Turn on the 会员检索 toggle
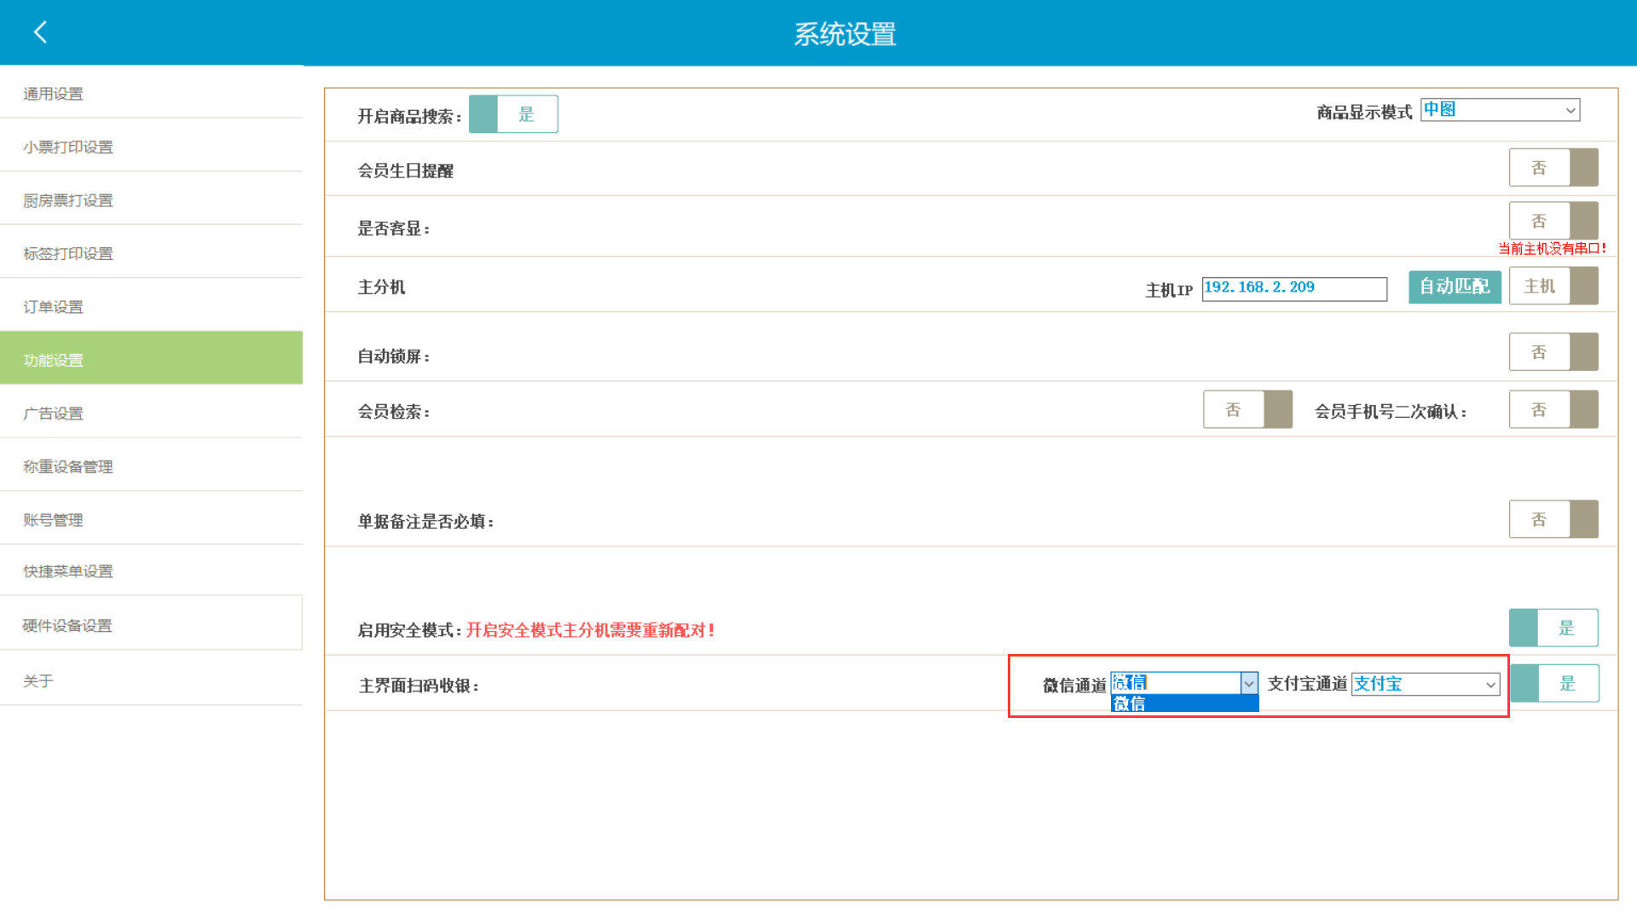Viewport: 1637px width, 920px height. 1247,410
